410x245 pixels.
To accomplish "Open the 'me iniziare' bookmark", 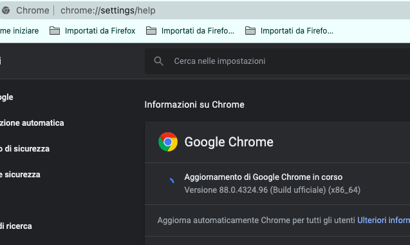I will [x=19, y=31].
